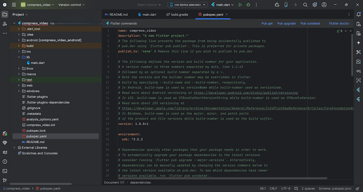The height and width of the screenshot is (192, 363).
Task: Expand the android folder node
Action: click(19, 40)
